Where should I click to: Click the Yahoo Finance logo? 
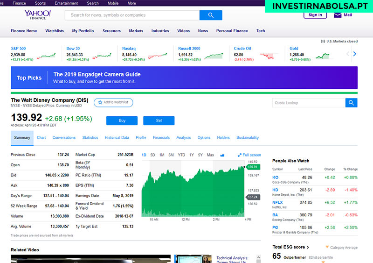pos(38,15)
